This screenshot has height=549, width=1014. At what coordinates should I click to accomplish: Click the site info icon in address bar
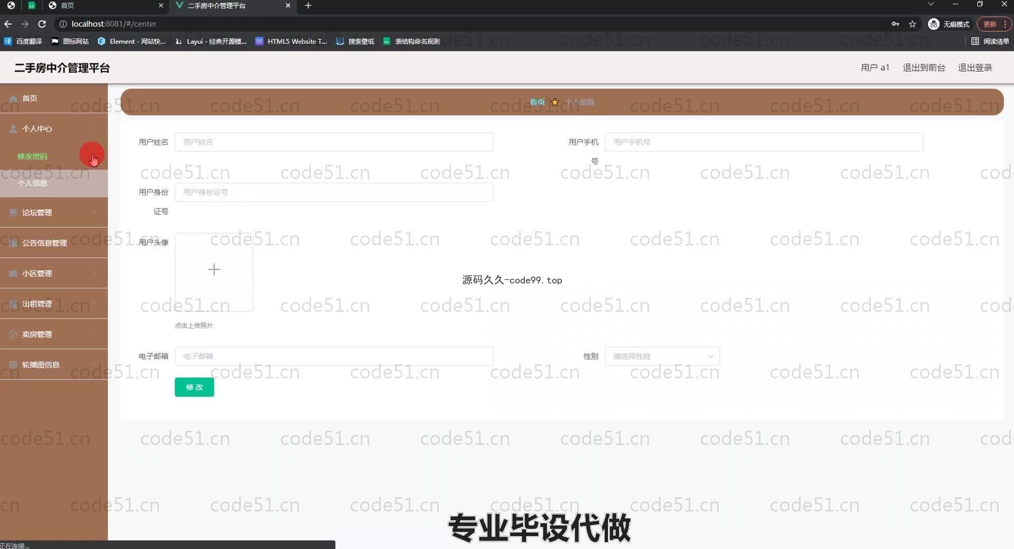(x=63, y=24)
